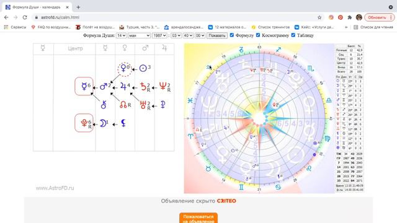Click the Venus symbol in the dashed circle
Image resolution: width=397 pixels, height=223 pixels.
click(x=123, y=68)
